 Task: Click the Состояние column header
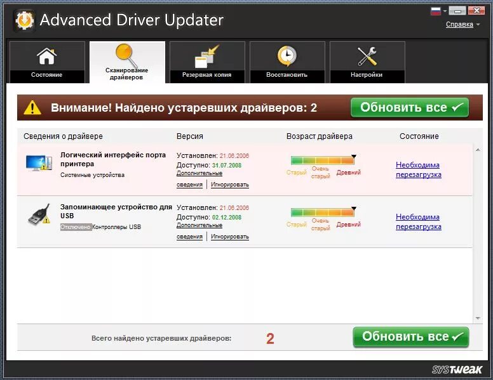pos(419,136)
